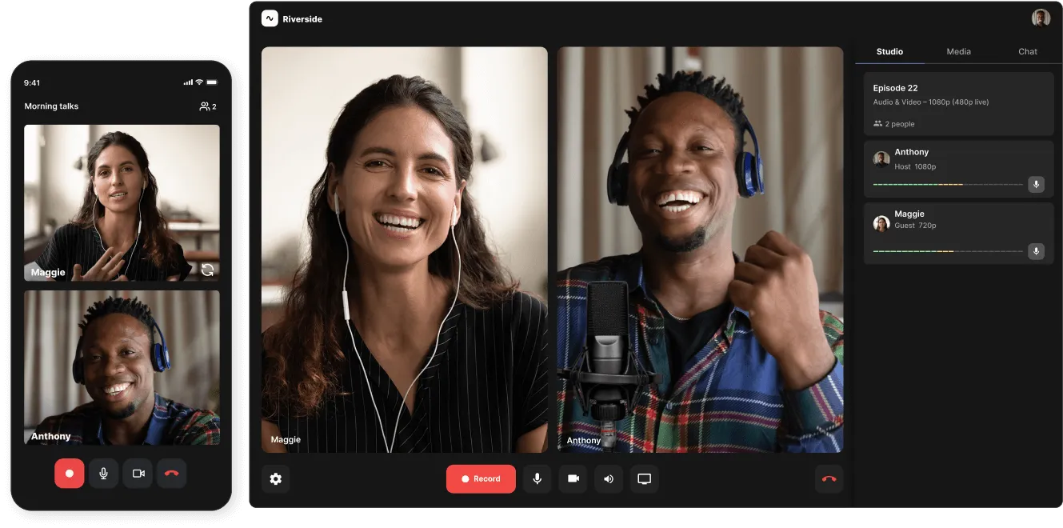Open the speaker output icon
The image size is (1063, 528).
pyautogui.click(x=609, y=478)
